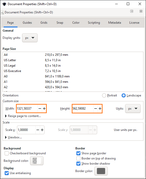
Task: Open the Grids tab
Action: (x=44, y=23)
